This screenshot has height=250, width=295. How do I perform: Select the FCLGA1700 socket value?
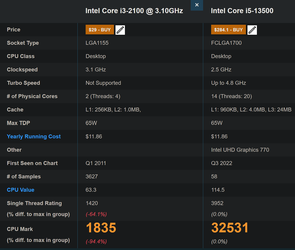226,43
